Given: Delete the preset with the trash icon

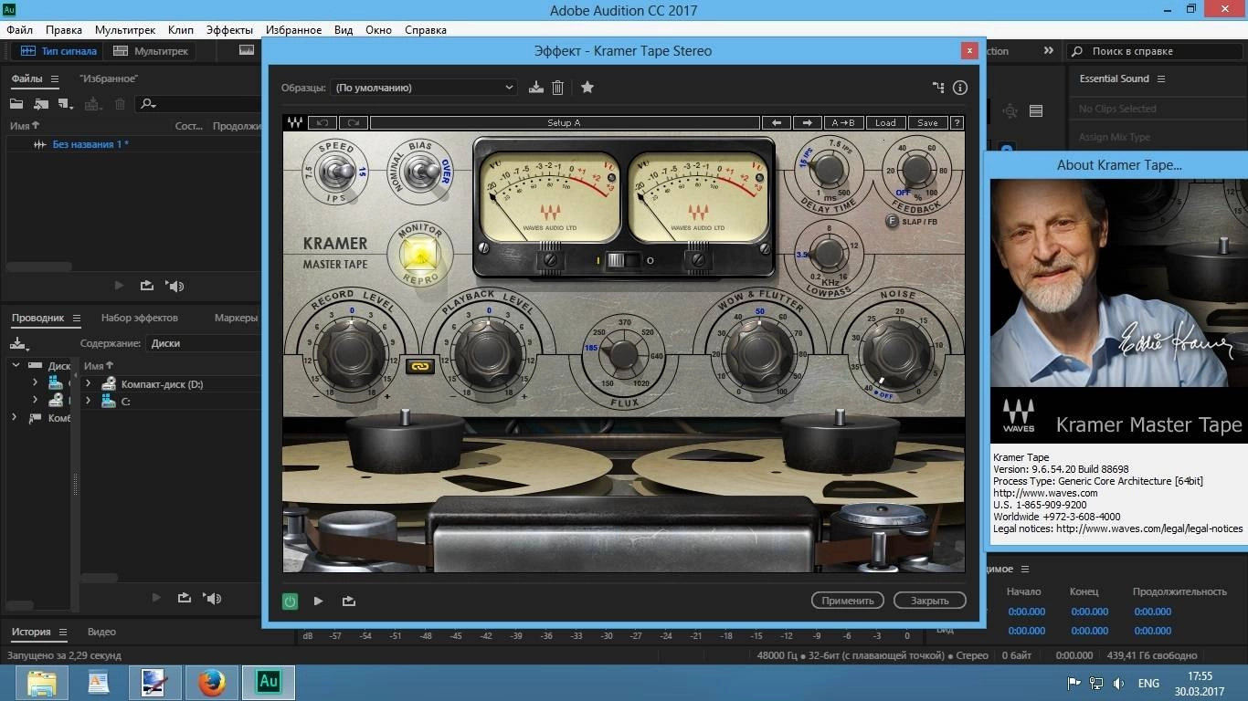Looking at the screenshot, I should pos(558,88).
